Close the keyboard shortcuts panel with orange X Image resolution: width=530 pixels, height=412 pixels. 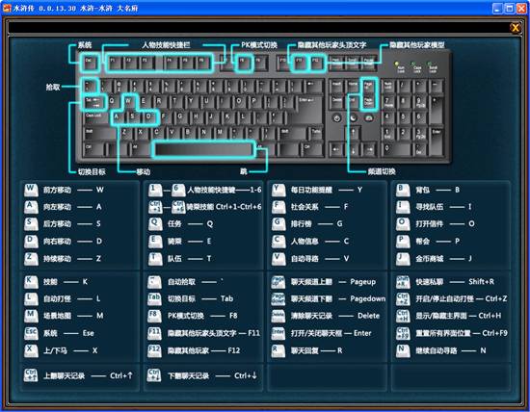coord(516,27)
